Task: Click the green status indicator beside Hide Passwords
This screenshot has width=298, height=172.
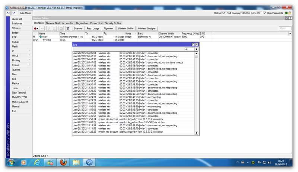Action: point(286,13)
